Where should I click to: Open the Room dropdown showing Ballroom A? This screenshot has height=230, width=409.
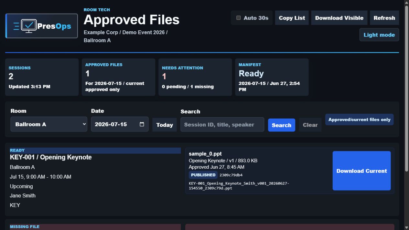(x=49, y=124)
